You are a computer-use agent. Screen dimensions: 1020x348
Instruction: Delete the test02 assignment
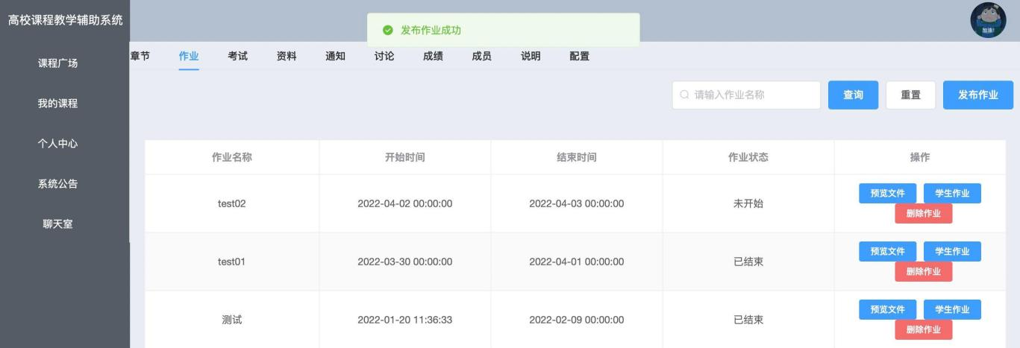tap(924, 213)
